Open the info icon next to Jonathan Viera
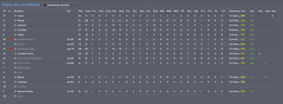 (15, 54)
